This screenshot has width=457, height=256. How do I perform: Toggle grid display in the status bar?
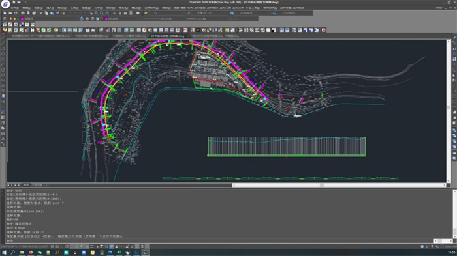click(x=57, y=246)
